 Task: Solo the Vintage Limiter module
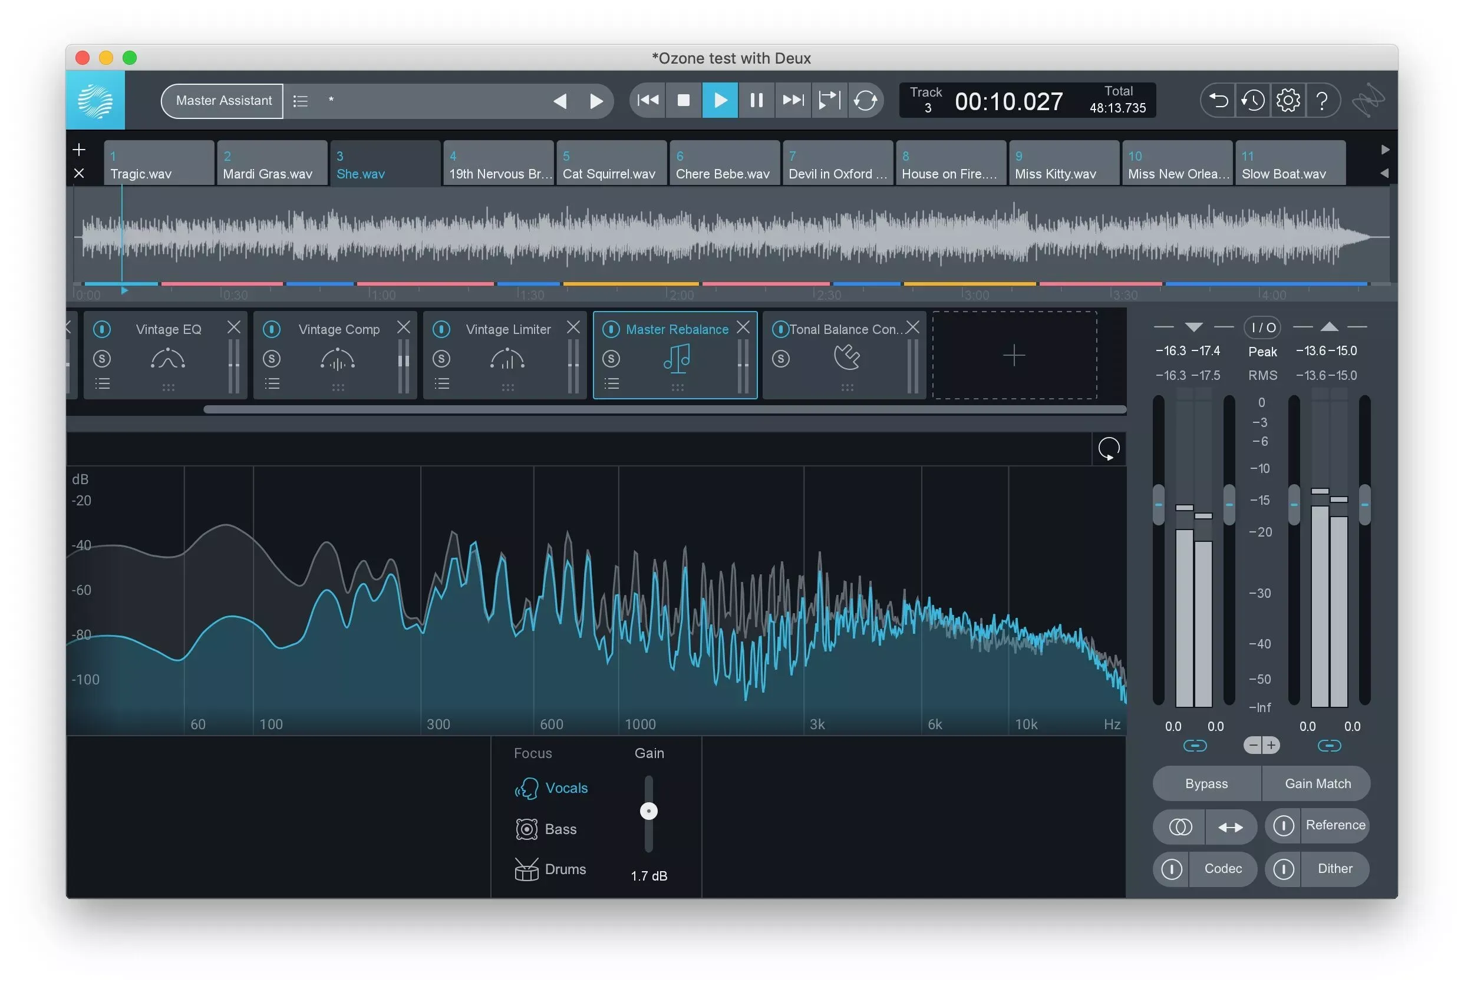click(x=441, y=359)
